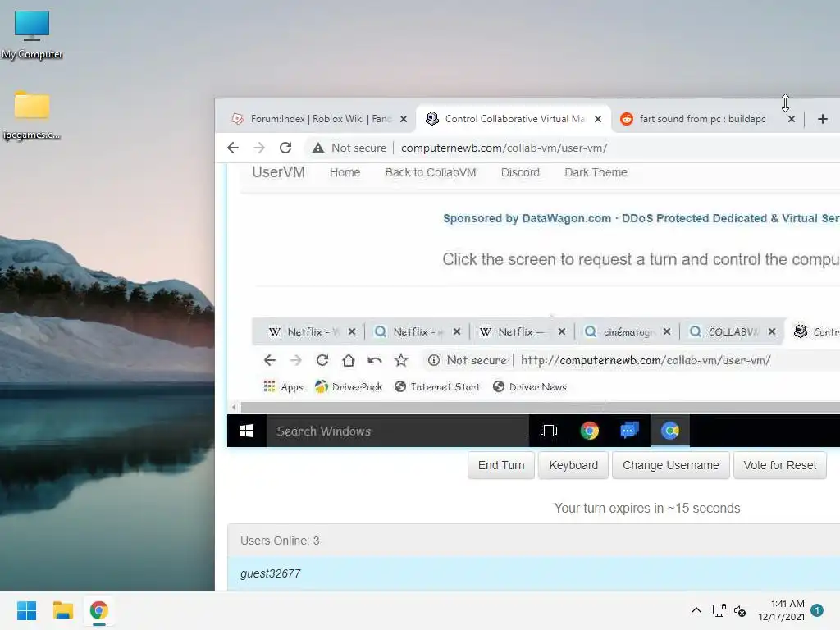Viewport: 840px width, 630px height.
Task: Close cinématogr tab in VM
Action: [x=666, y=332]
